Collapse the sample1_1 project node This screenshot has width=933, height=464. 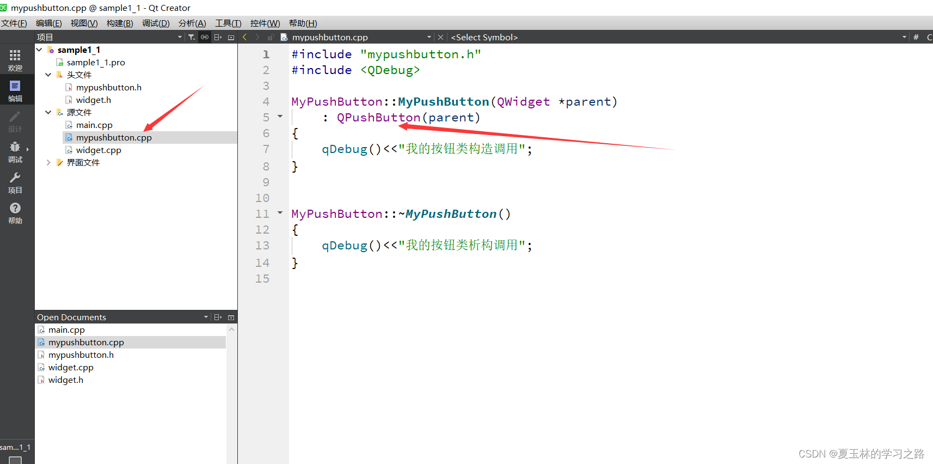tap(39, 50)
